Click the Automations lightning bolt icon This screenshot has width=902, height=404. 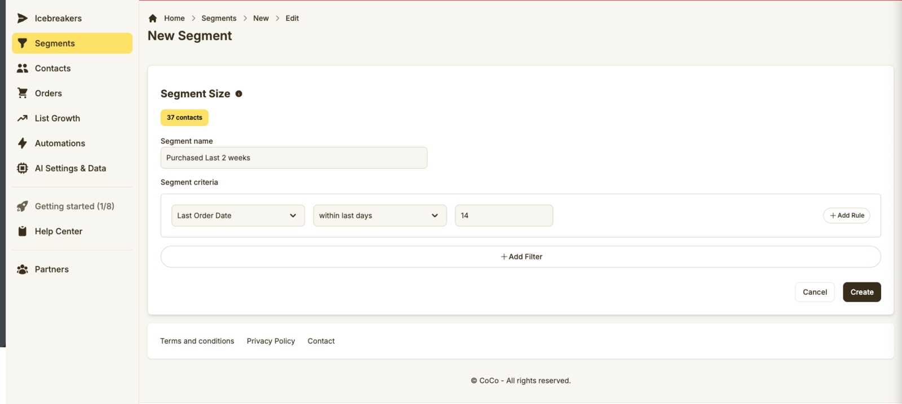coord(23,143)
